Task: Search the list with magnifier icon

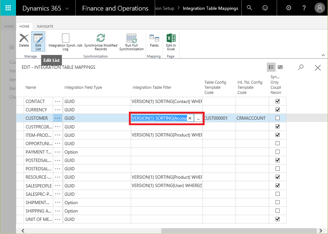Action: [x=301, y=67]
